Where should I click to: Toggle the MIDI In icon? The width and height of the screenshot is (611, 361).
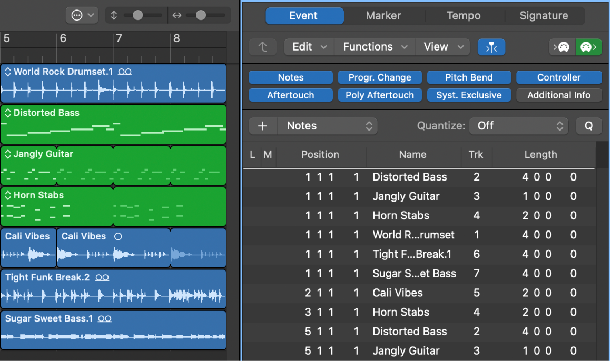(x=561, y=47)
